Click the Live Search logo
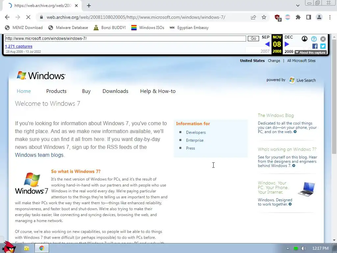This screenshot has height=253, width=337. (x=302, y=80)
